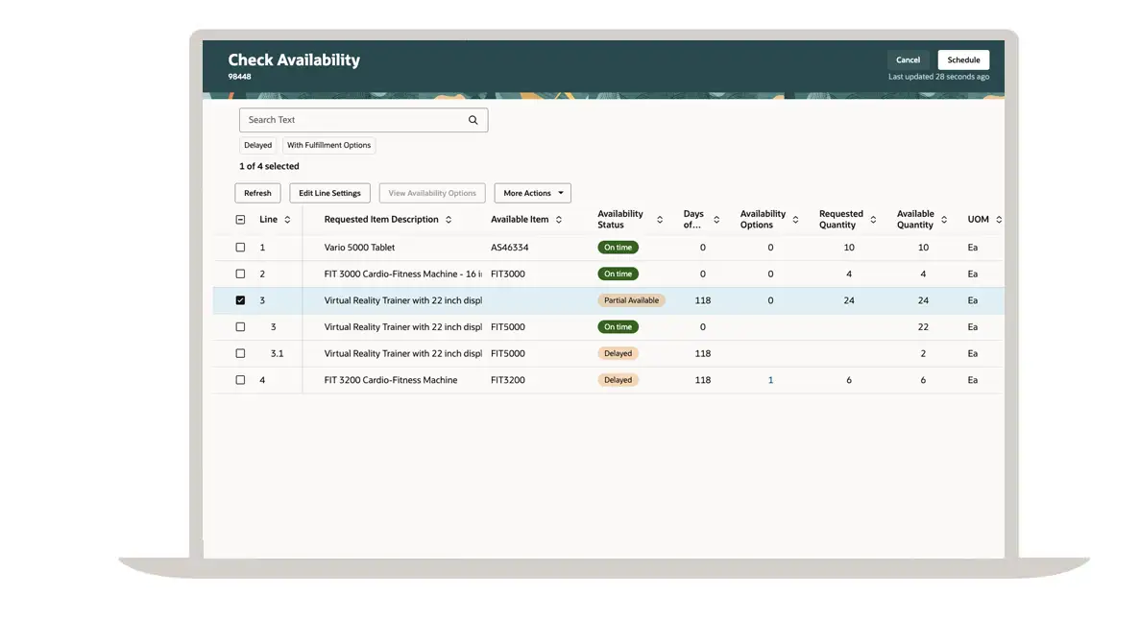
Task: Click the Schedule button
Action: point(963,60)
